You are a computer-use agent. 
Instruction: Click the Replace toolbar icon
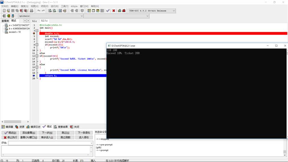[x=54, y=11]
